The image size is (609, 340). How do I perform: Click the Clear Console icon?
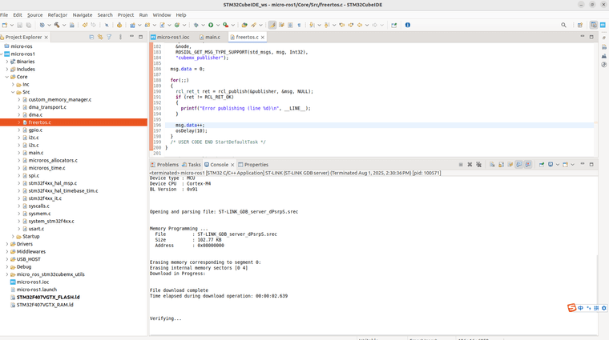(492, 165)
